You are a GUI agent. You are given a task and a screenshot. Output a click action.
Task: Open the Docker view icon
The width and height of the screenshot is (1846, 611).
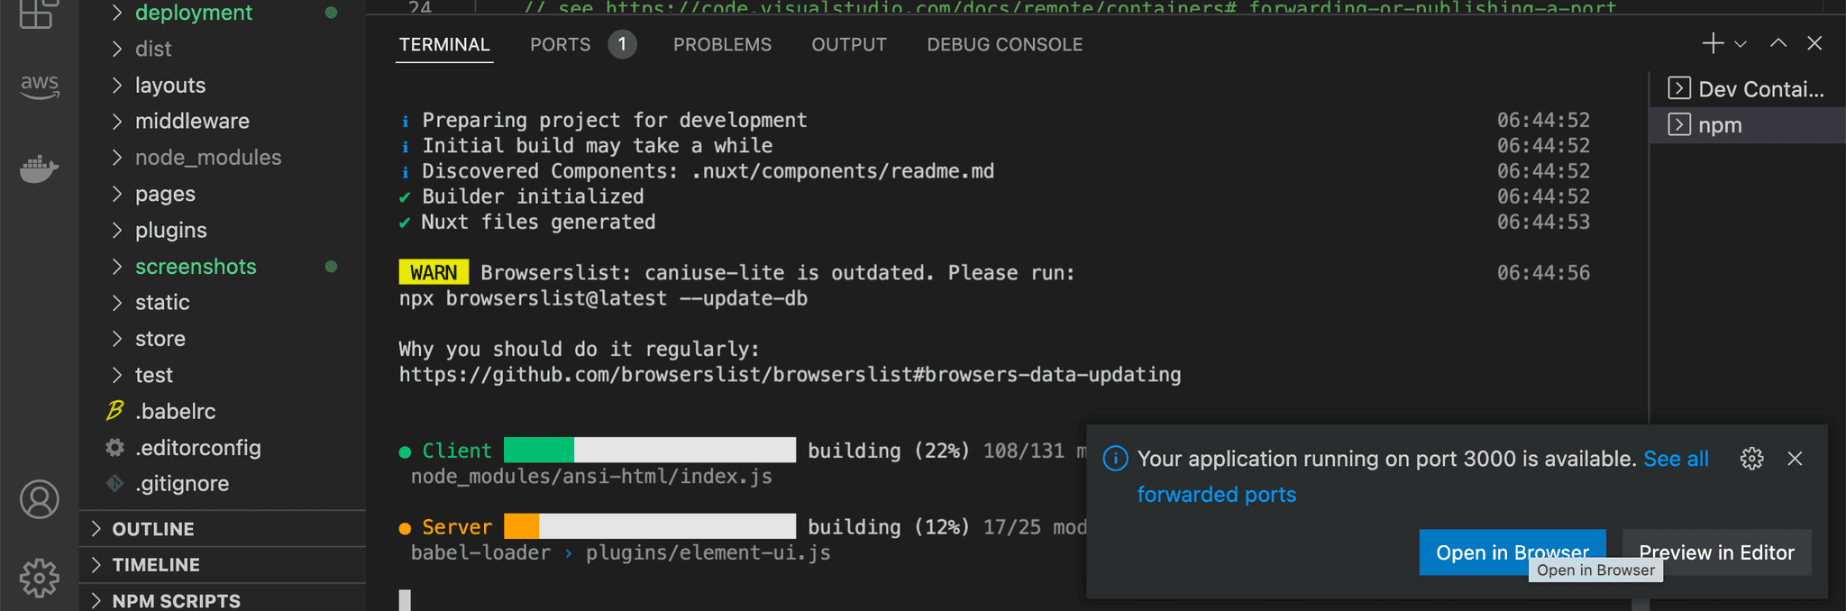coord(40,169)
